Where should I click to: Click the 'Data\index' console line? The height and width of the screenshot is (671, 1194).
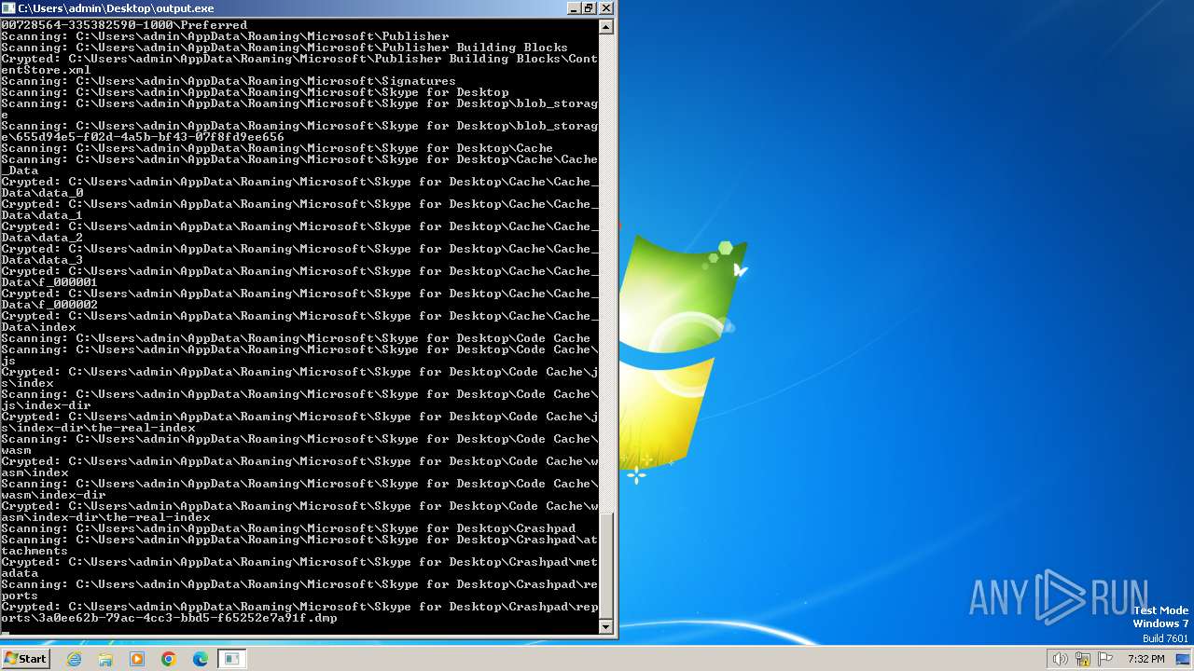click(x=38, y=327)
